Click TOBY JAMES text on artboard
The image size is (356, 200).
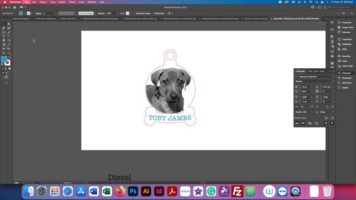170,118
